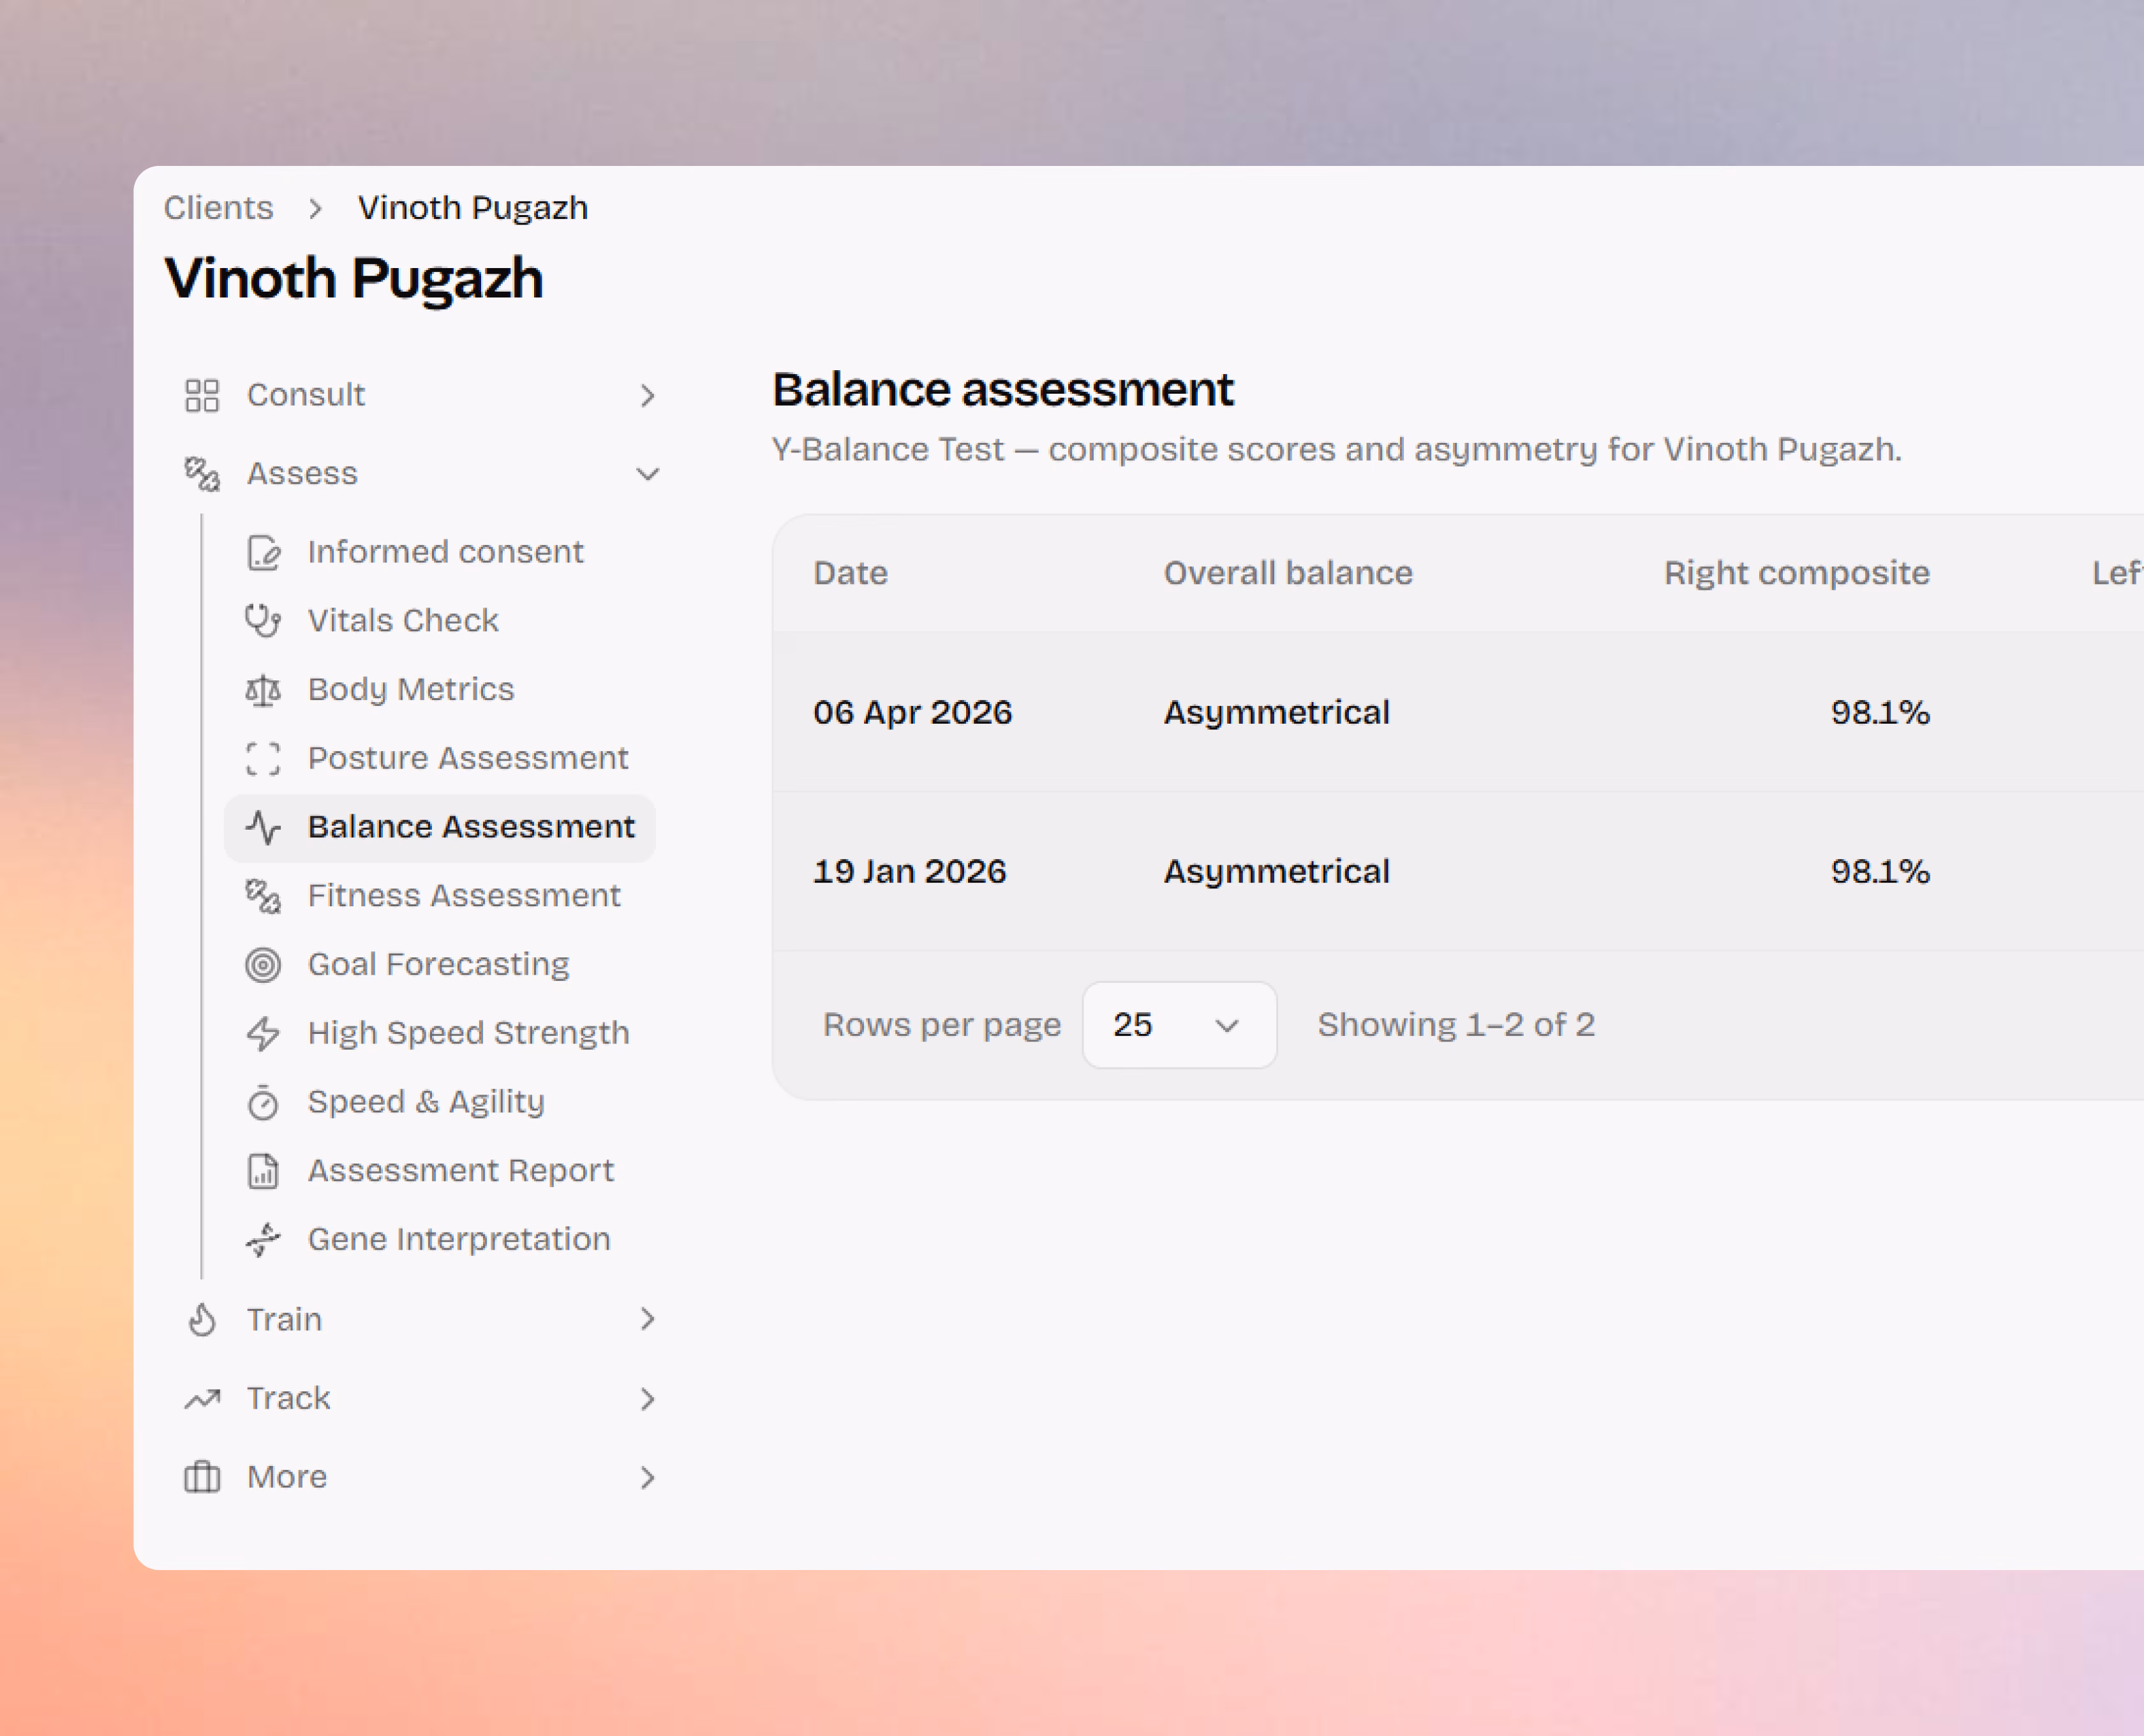Sort by the Date column header
This screenshot has height=1736, width=2144.
point(851,573)
